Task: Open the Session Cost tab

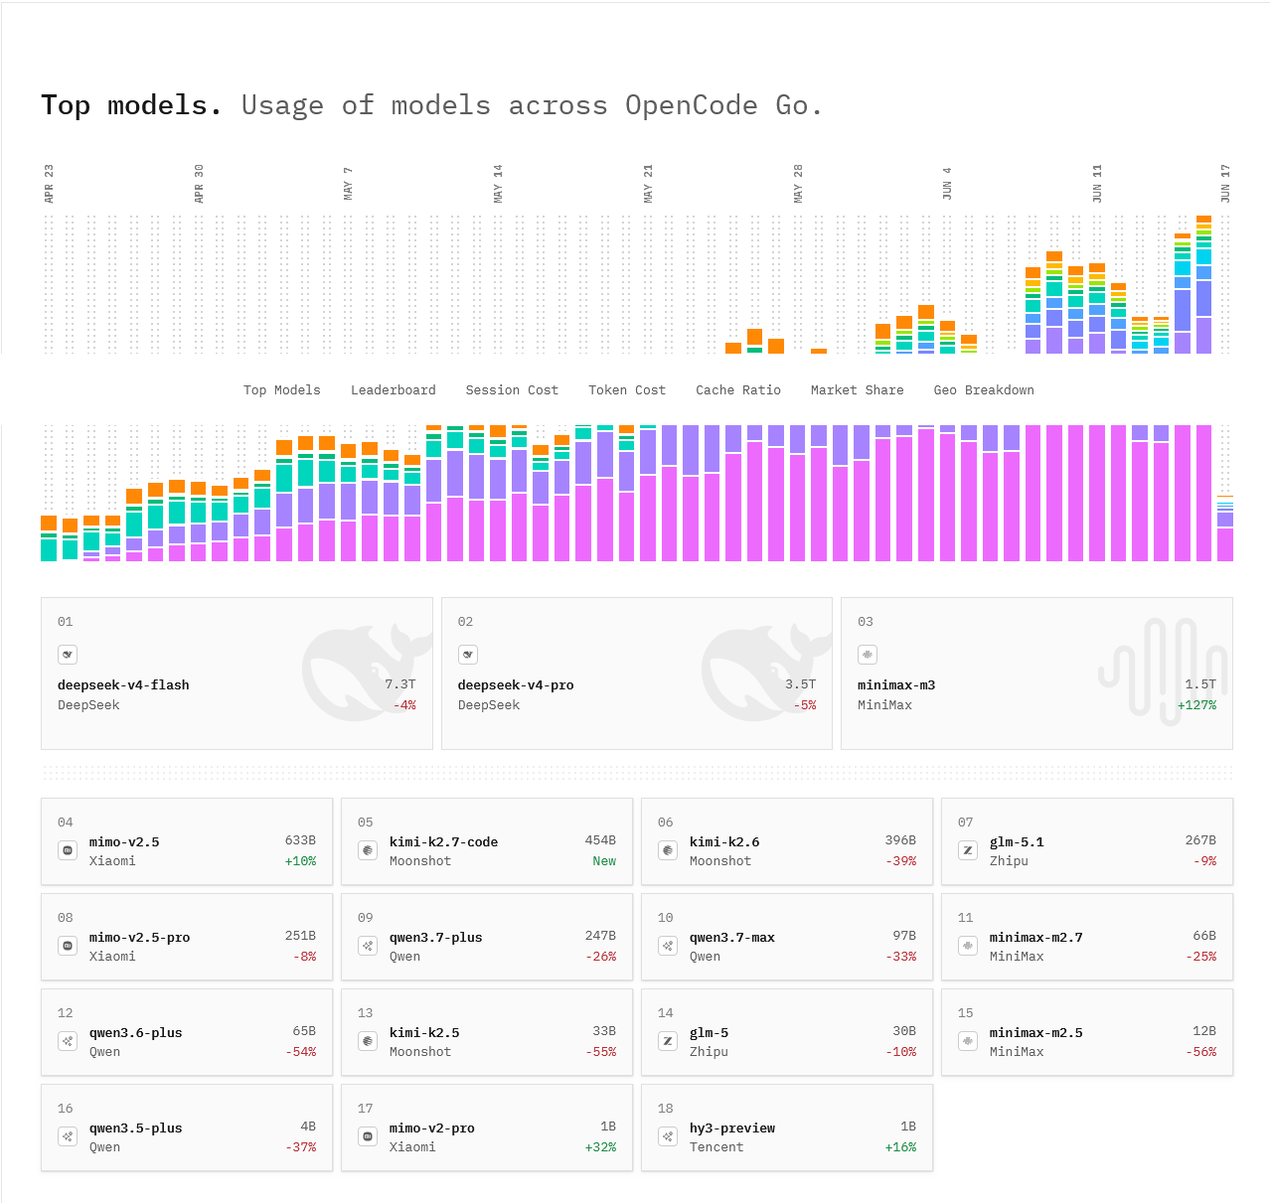Action: click(512, 390)
